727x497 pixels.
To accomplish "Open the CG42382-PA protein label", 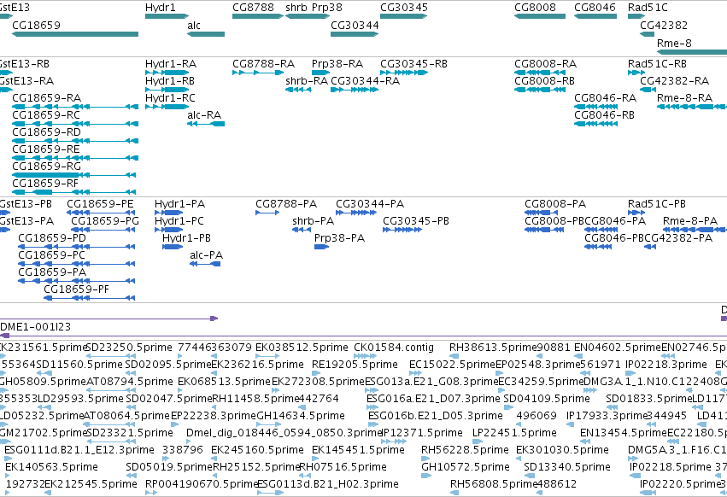I will [x=678, y=238].
